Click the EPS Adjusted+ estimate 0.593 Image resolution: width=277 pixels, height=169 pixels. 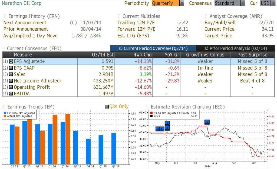[108, 61]
